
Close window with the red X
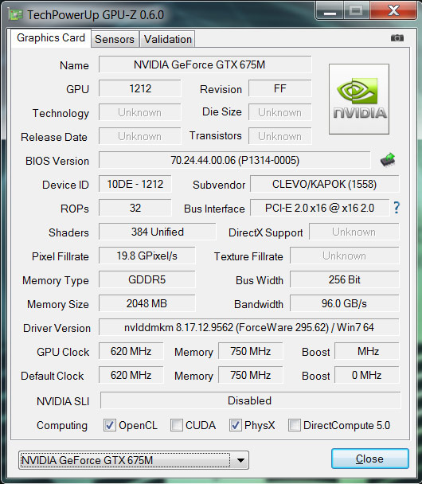[x=393, y=11]
